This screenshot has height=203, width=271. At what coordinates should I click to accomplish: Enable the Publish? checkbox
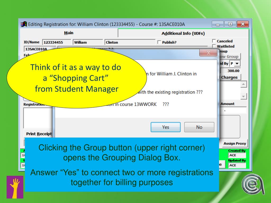159,42
